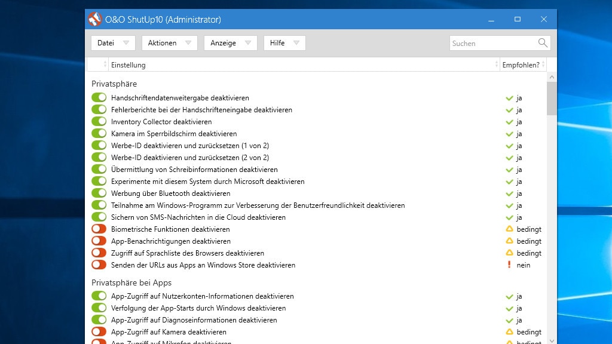Expand the Aktionen dropdown

coord(169,43)
